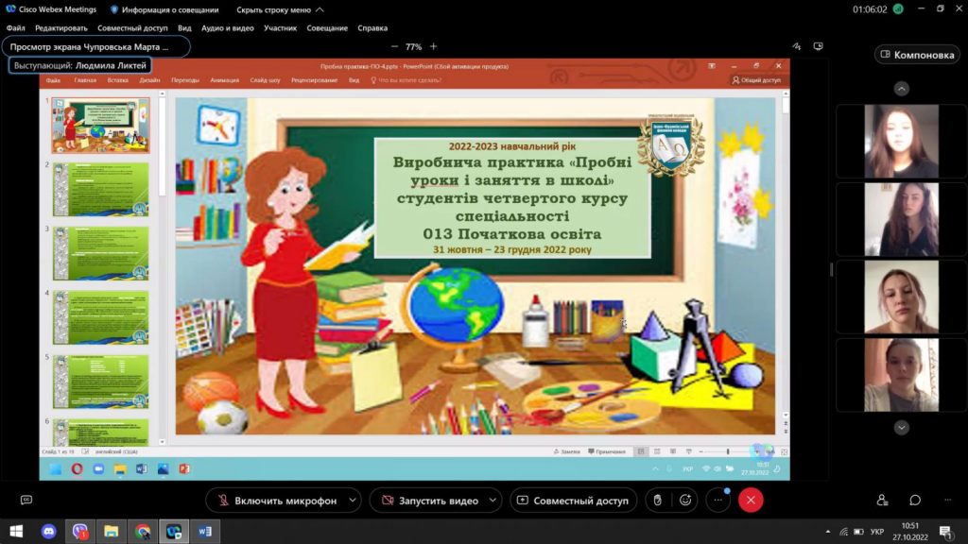This screenshot has width=968, height=544.
Task: Click the annotate pencil icon
Action: (797, 46)
